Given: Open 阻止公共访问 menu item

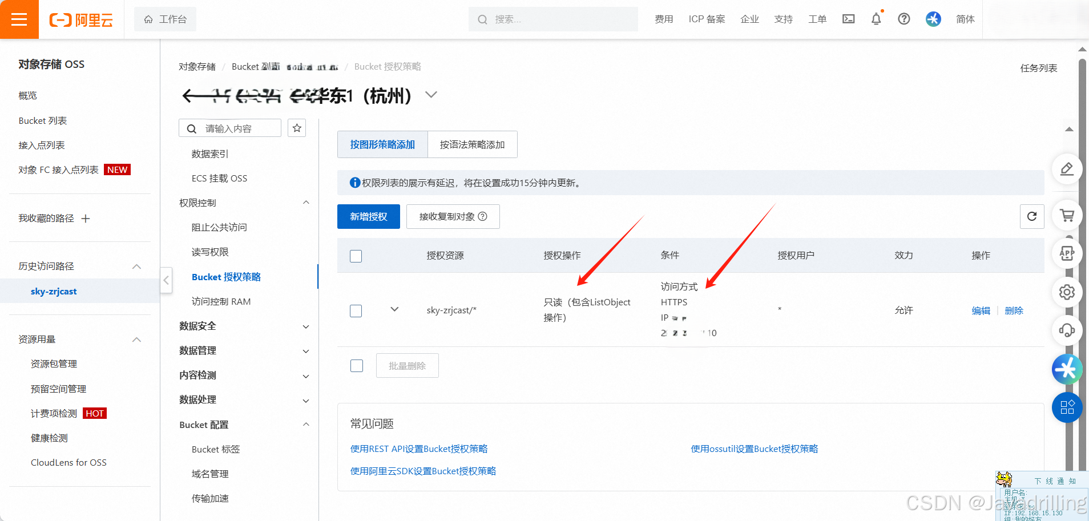Looking at the screenshot, I should click(x=219, y=227).
